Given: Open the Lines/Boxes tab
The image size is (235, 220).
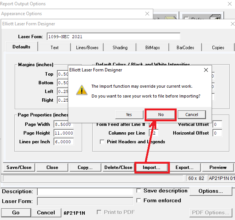Looking at the screenshot, I should coord(87,48).
